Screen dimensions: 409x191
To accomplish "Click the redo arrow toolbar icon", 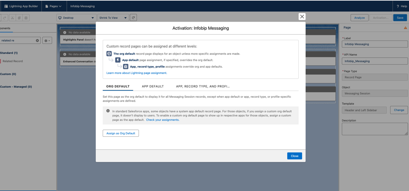I will coord(4,18).
